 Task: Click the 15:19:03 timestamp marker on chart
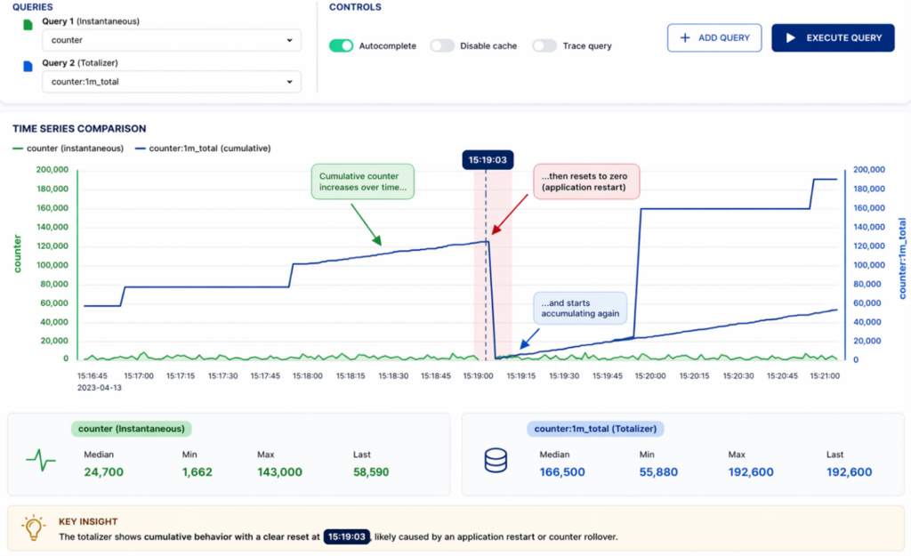(x=486, y=160)
